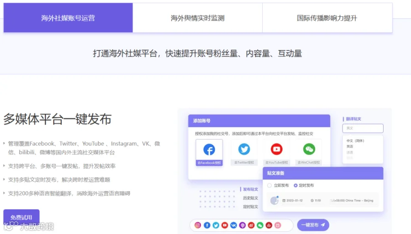This screenshot has width=411, height=234.
Task: Click the 一键发布 button
Action: click(x=313, y=225)
